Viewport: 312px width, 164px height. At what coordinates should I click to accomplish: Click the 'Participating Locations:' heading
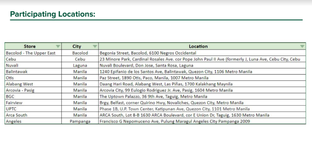[x=53, y=14]
